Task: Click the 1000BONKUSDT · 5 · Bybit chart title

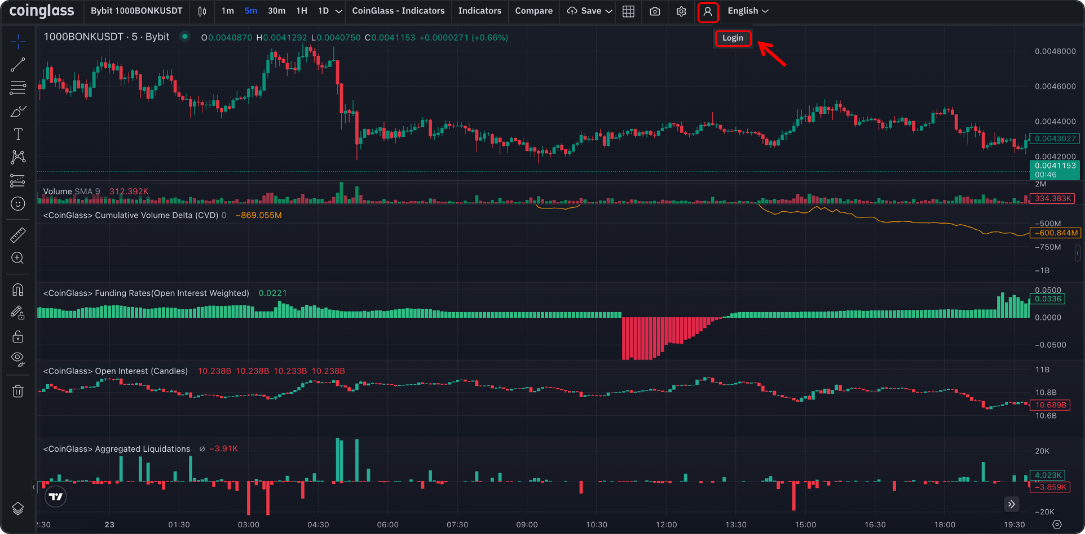Action: pos(106,37)
